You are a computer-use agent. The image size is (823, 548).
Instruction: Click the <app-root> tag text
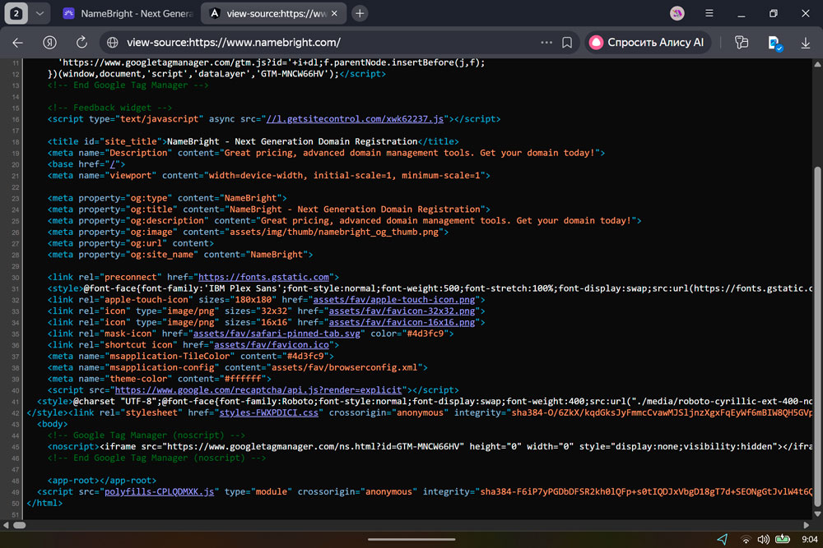[x=102, y=481]
